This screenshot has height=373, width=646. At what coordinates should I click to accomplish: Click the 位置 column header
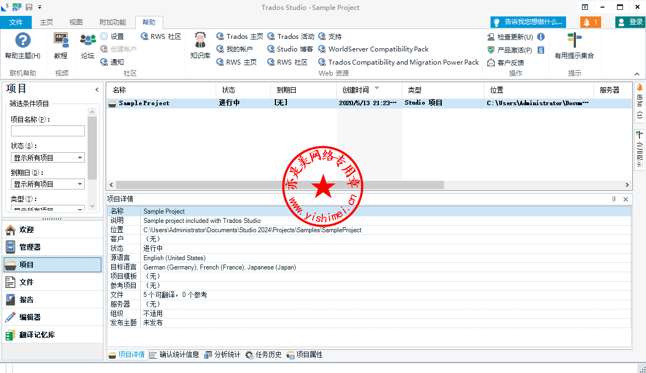539,90
